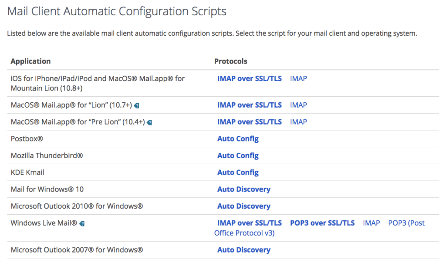
Task: Select plain IMAP for Windows Live Mail
Action: click(x=371, y=223)
